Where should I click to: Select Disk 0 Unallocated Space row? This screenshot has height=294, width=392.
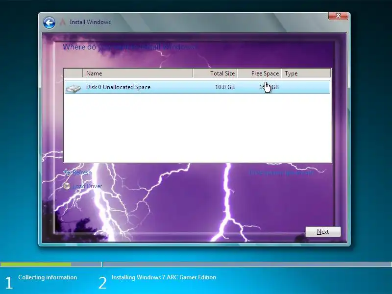click(x=197, y=87)
